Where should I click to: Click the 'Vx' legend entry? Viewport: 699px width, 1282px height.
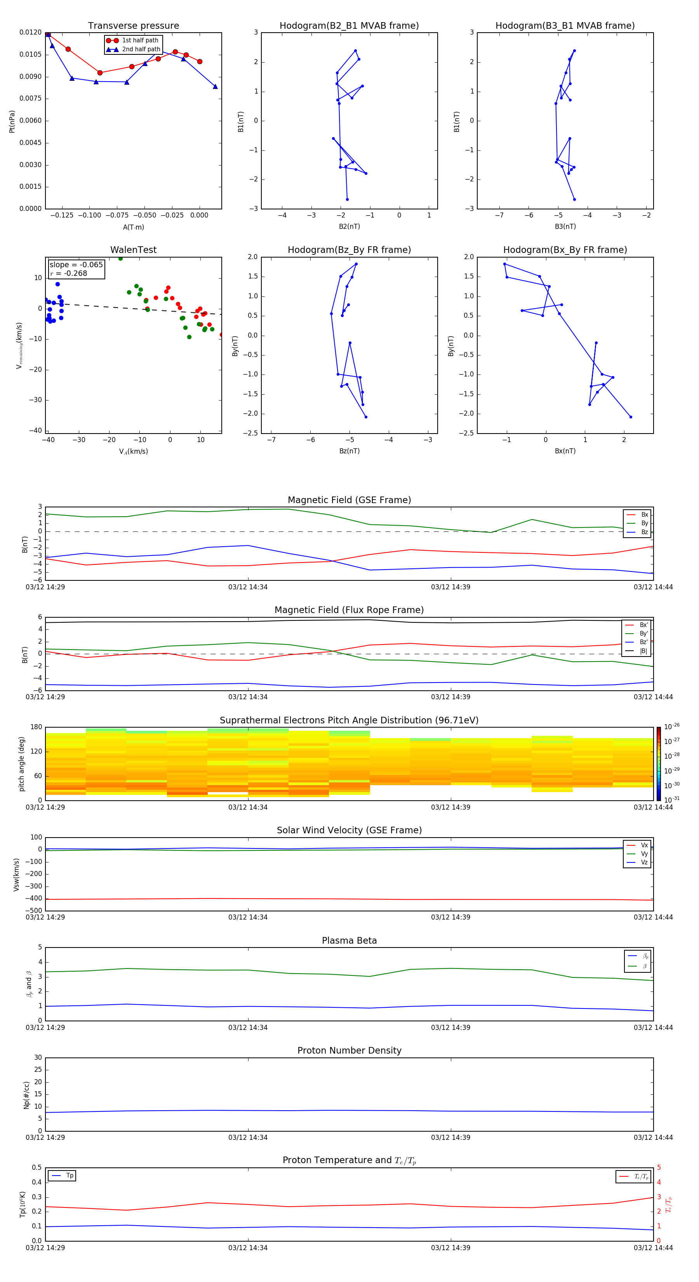coord(637,845)
